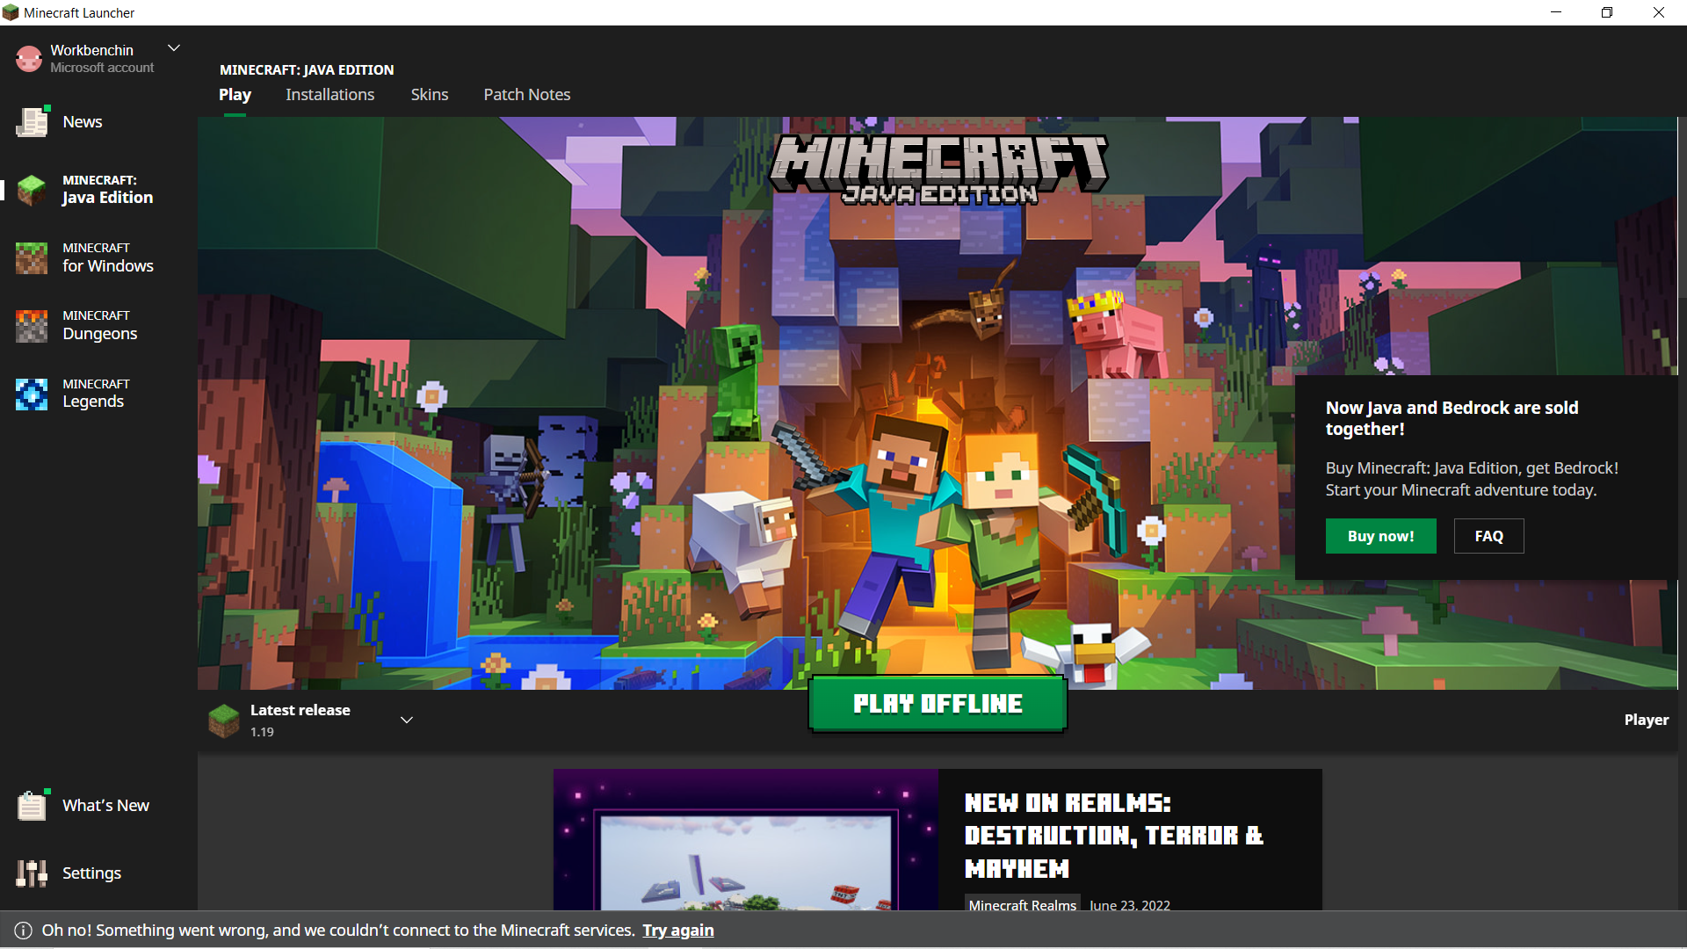Open the Skins tab
The height and width of the screenshot is (949, 1687).
tap(429, 95)
